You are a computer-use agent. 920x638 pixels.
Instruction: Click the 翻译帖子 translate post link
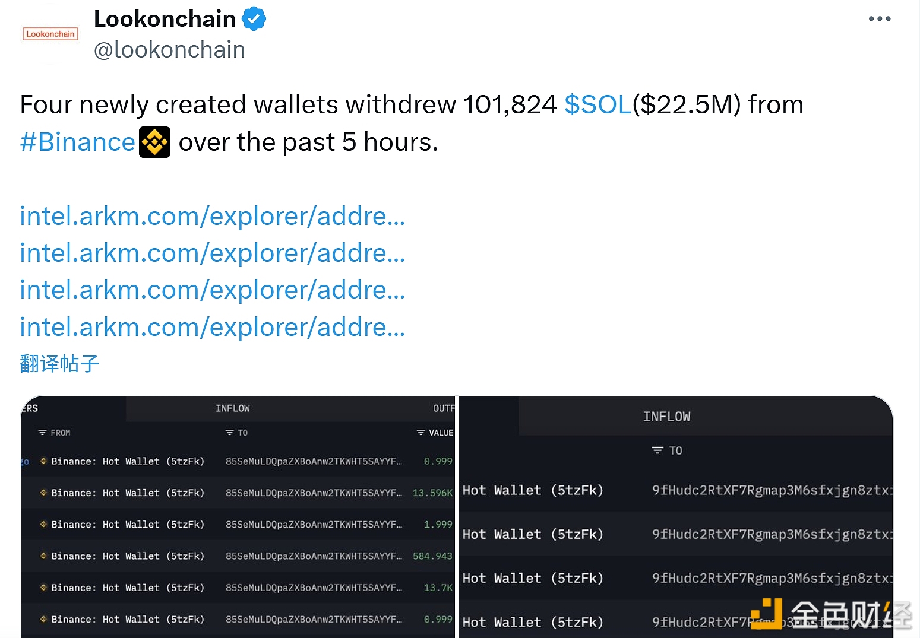pyautogui.click(x=59, y=363)
